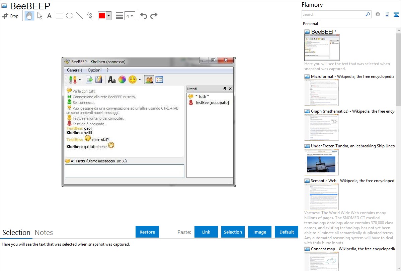Screen dimensions: 401x271
Task: Open the color wheel chooser
Action: pyautogui.click(x=122, y=80)
